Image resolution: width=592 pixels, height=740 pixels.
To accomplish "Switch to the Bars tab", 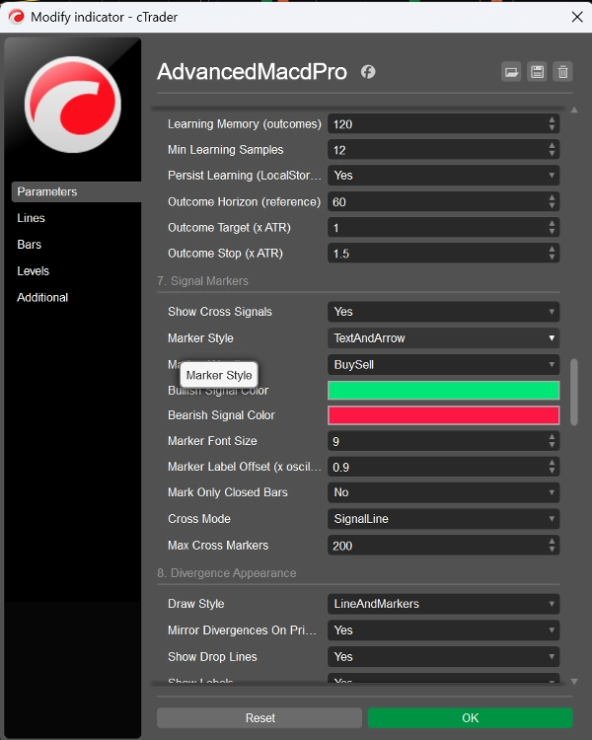I will coord(30,245).
